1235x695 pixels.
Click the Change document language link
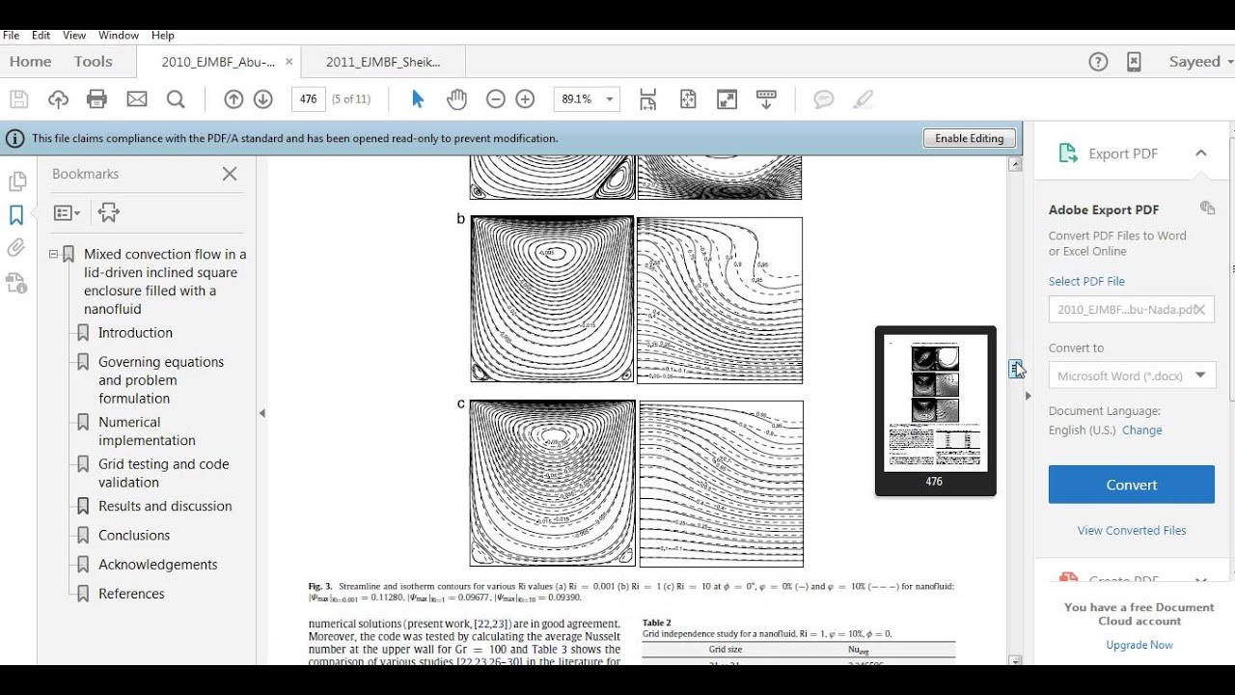1142,431
